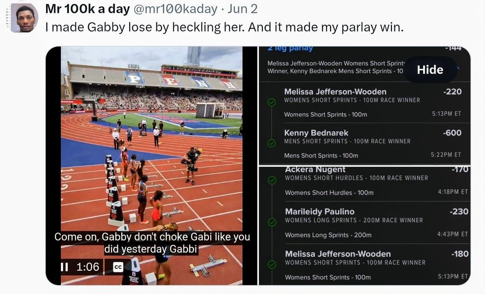Click check beside bottom Melissa Jefferson-Wooden -180
Image resolution: width=485 pixels, height=294 pixels.
[x=272, y=265]
